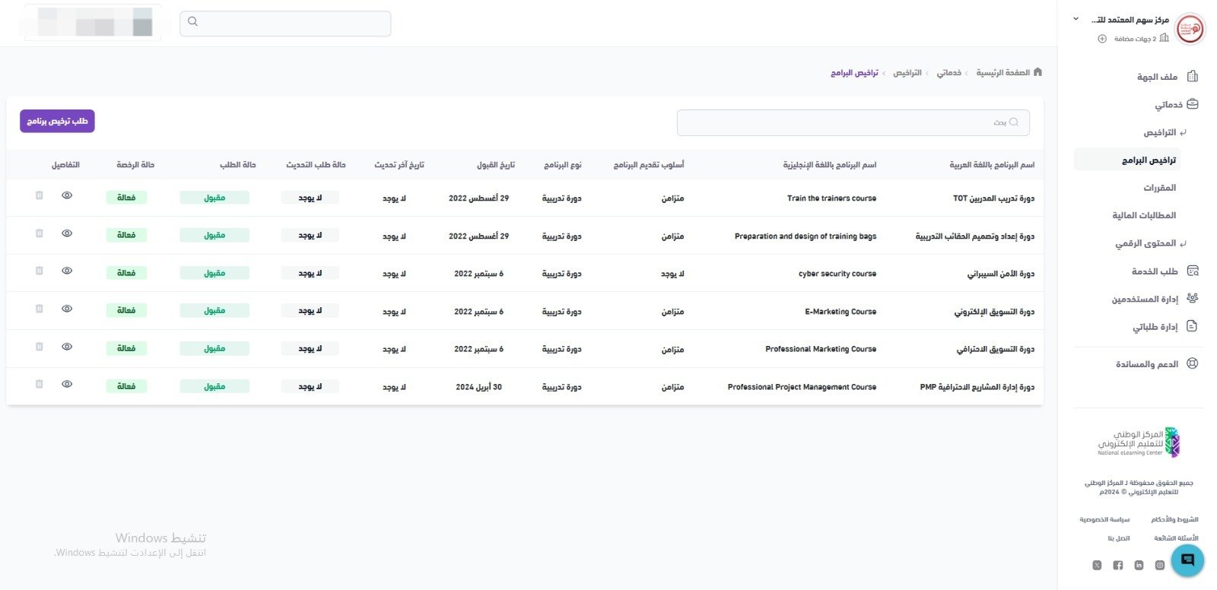The image size is (1217, 590).
Task: Open the LinkedIn social icon in the footer
Action: 1139,565
